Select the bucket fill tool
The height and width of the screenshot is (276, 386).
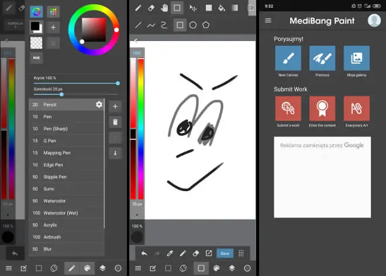[222, 8]
